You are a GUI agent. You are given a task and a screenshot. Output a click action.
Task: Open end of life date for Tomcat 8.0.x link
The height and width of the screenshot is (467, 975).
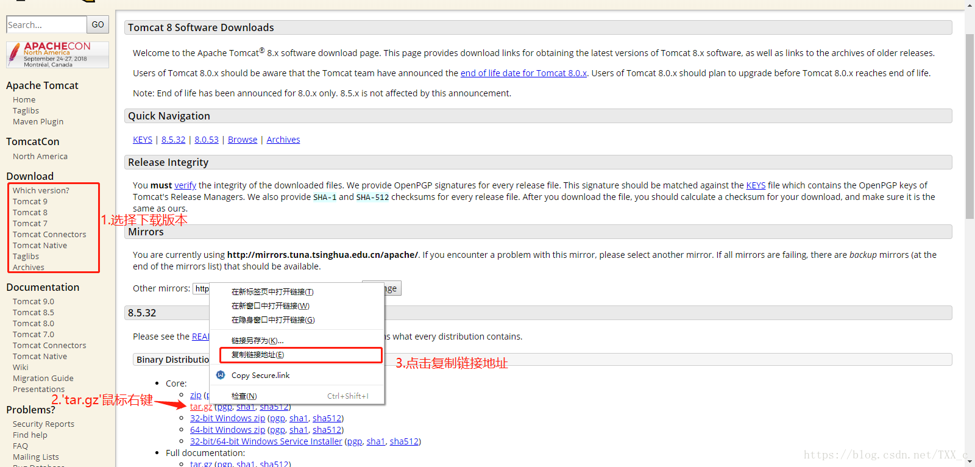523,73
